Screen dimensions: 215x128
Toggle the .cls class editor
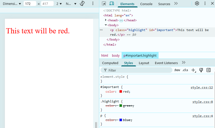click(185, 70)
